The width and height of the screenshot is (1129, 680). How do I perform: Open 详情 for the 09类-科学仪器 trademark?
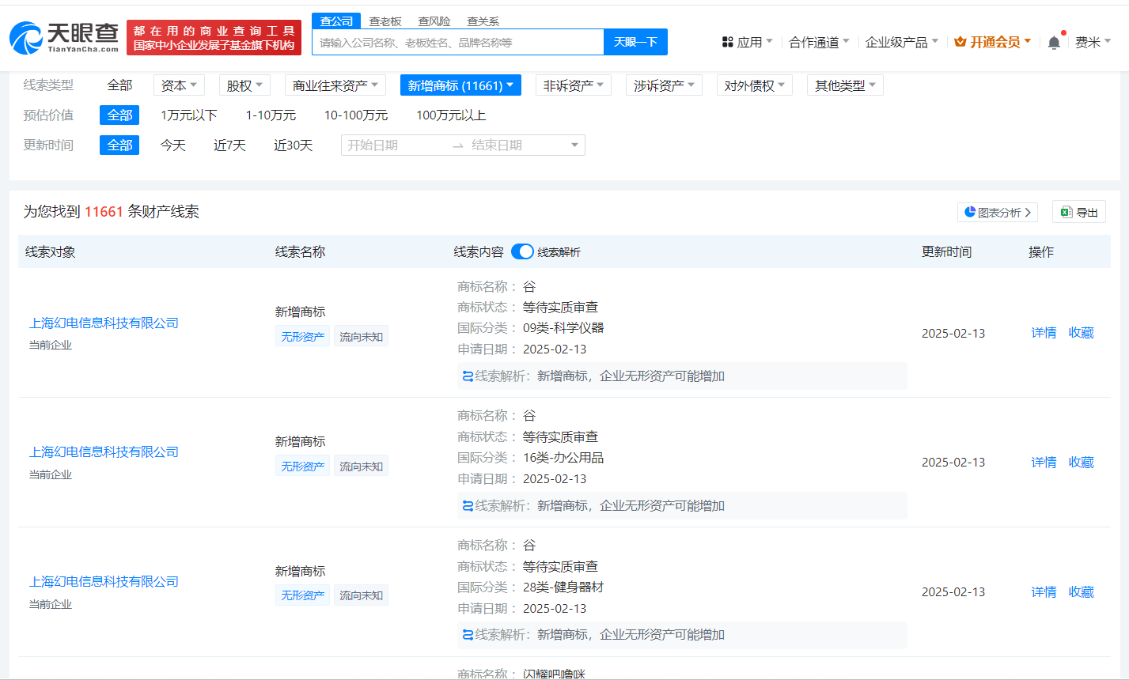[x=1044, y=333]
